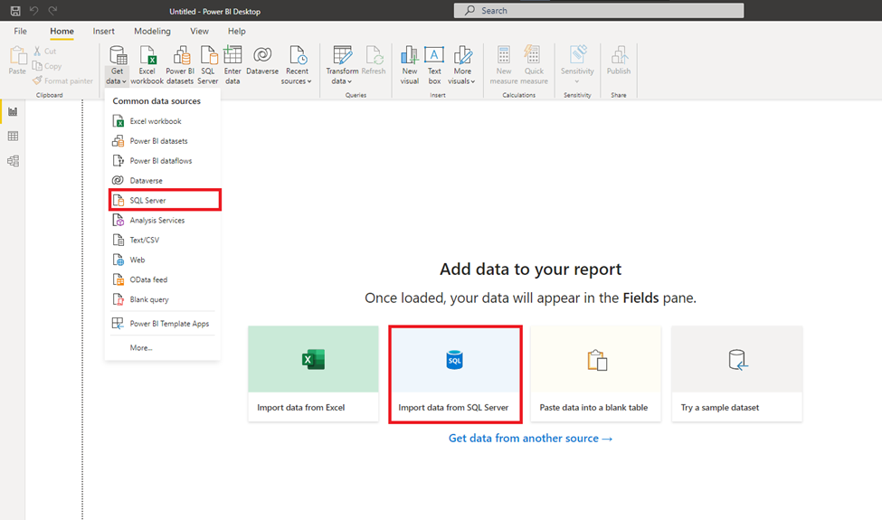Choose Power BI datasets from dropdown list
882x520 pixels.
(x=163, y=140)
